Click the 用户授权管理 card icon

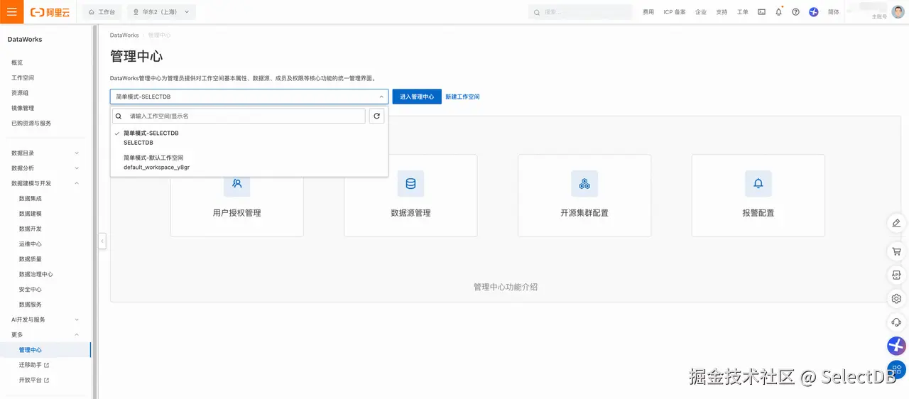[237, 183]
